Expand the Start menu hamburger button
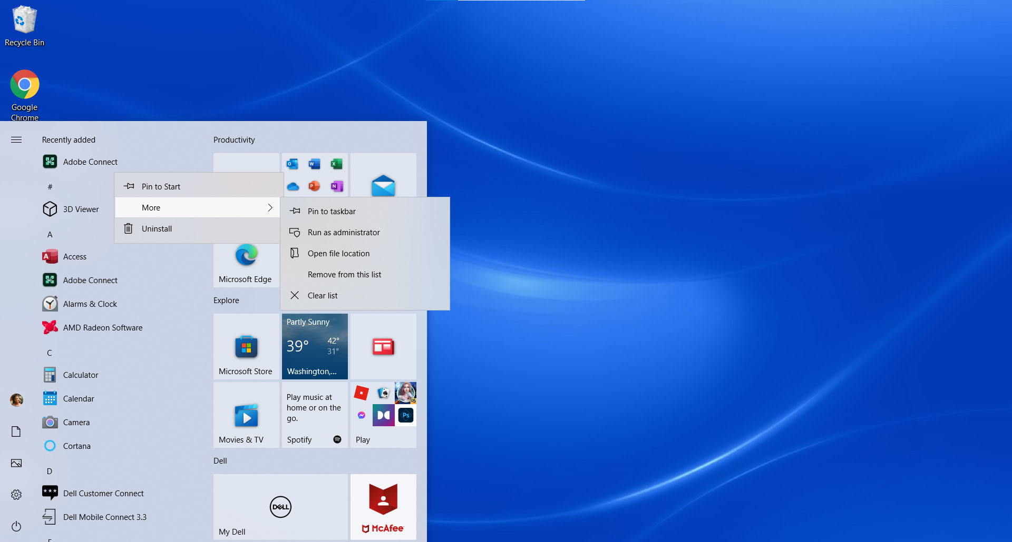The height and width of the screenshot is (542, 1012). point(16,140)
